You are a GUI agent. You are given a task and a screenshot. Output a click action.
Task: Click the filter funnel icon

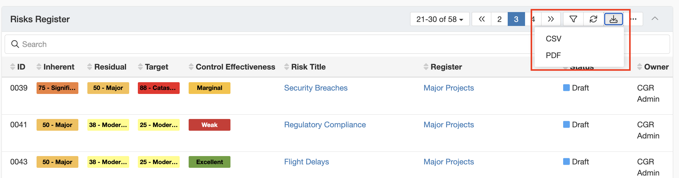click(573, 19)
